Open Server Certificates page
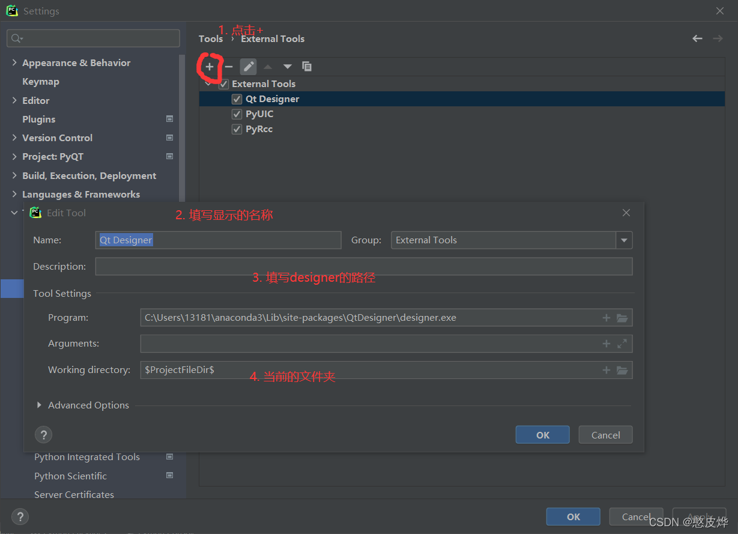This screenshot has height=534, width=738. (74, 494)
